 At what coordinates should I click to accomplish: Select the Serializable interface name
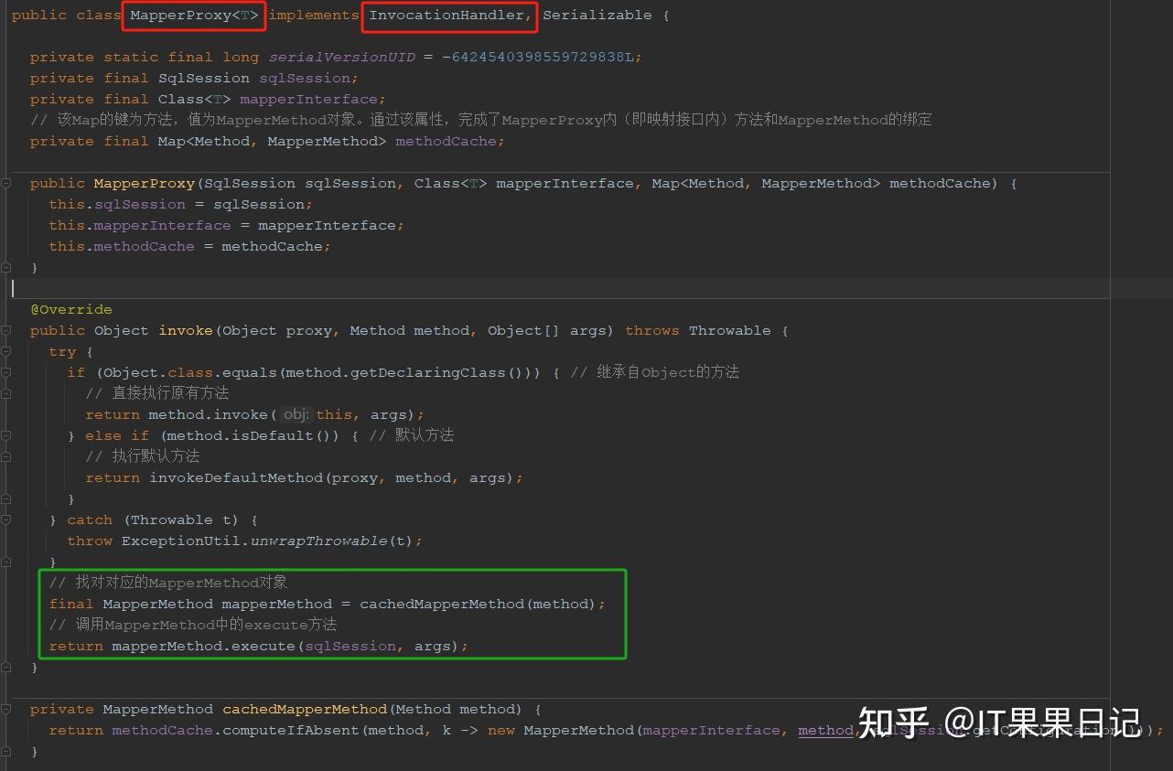[x=597, y=14]
